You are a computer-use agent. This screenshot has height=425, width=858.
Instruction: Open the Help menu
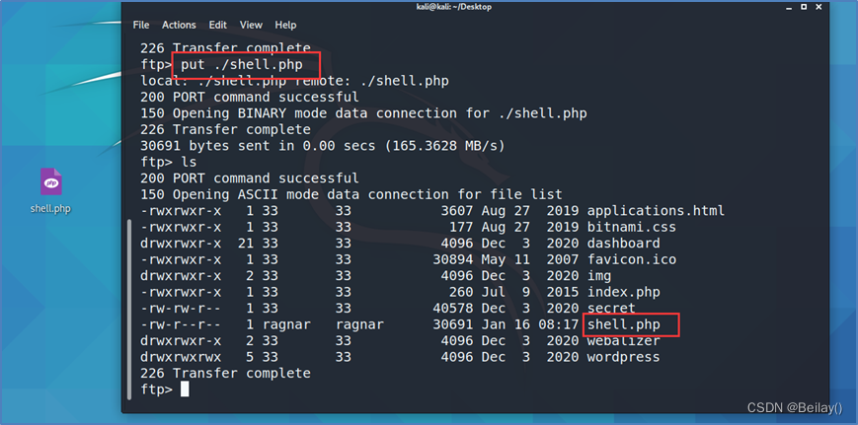285,25
